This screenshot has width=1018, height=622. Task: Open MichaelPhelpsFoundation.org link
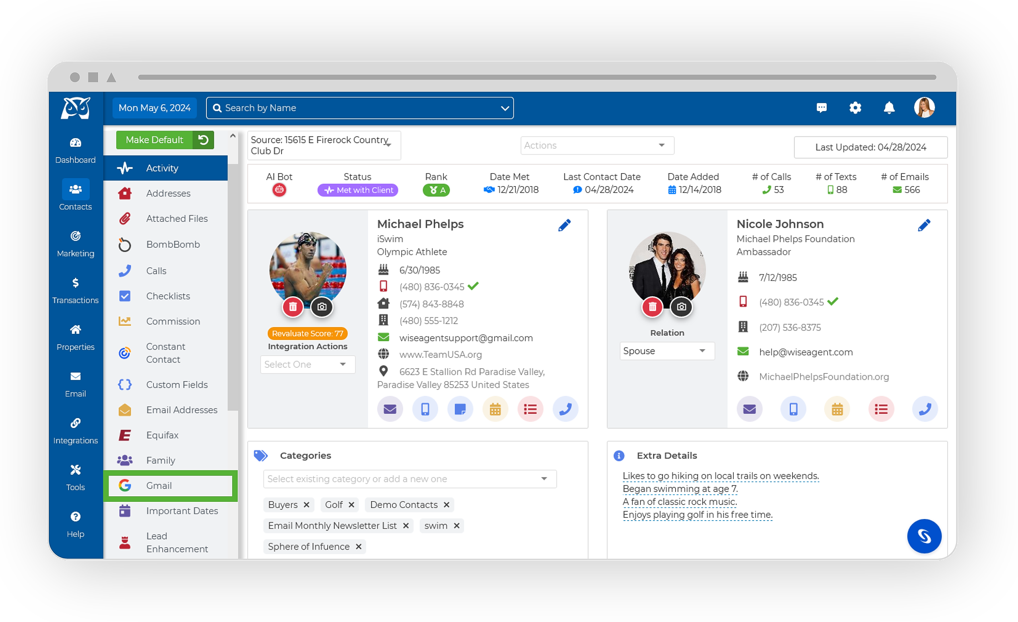coord(824,377)
